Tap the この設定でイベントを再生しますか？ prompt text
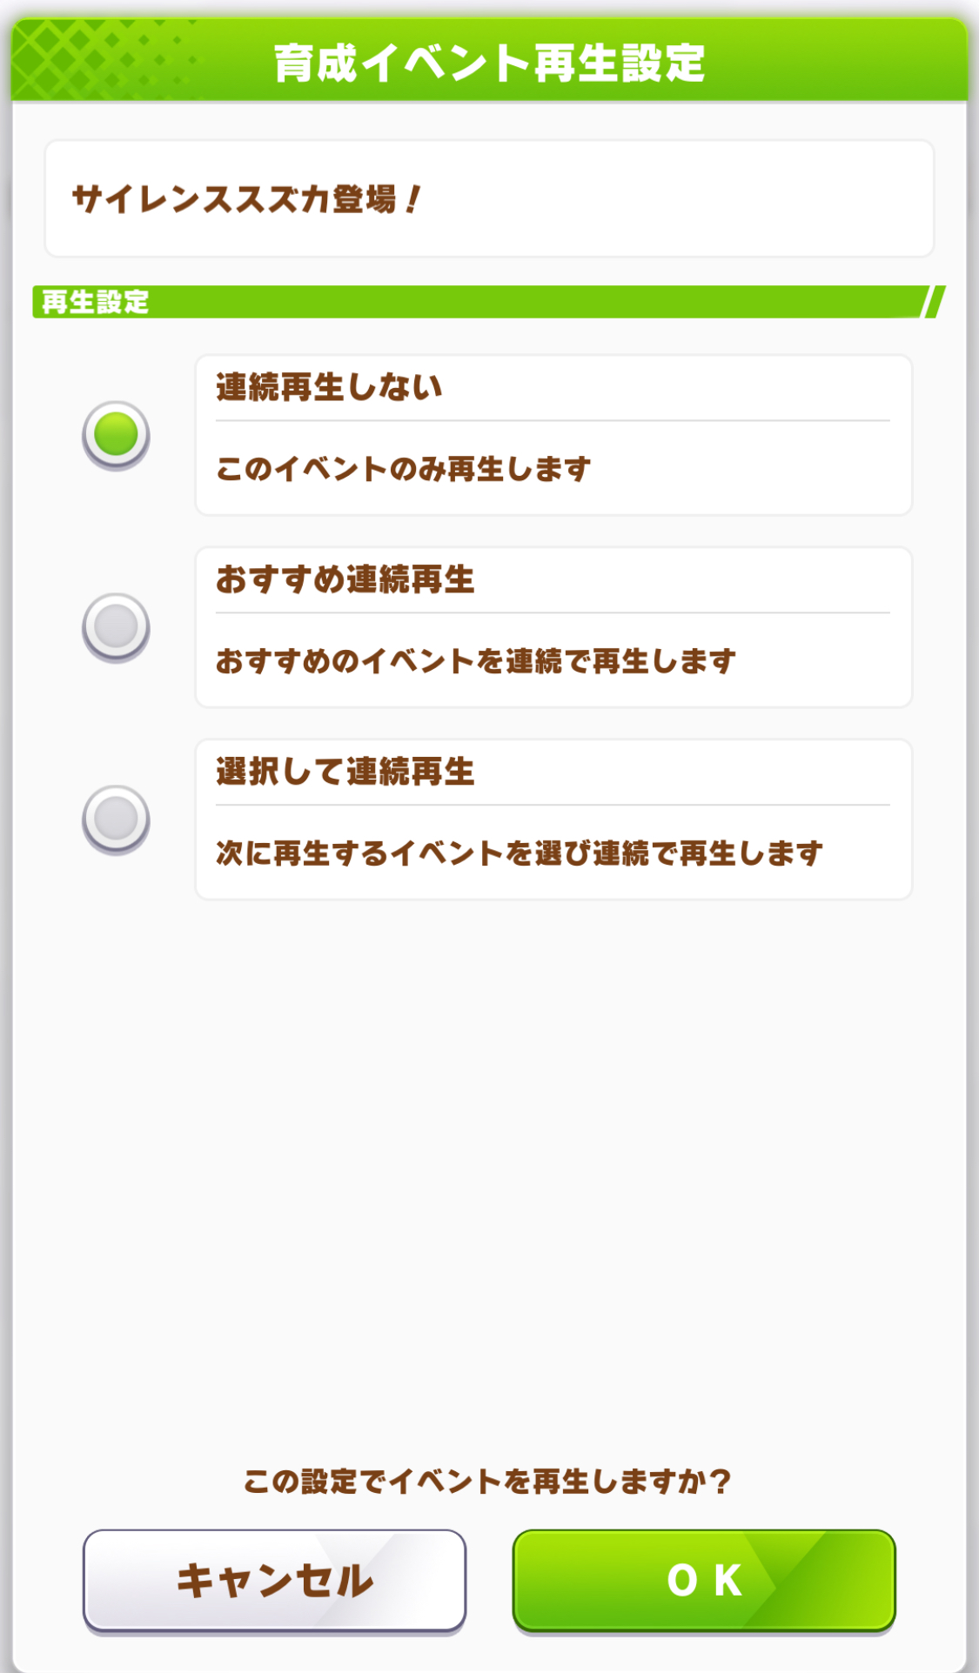The height and width of the screenshot is (1673, 979). pos(487,1481)
